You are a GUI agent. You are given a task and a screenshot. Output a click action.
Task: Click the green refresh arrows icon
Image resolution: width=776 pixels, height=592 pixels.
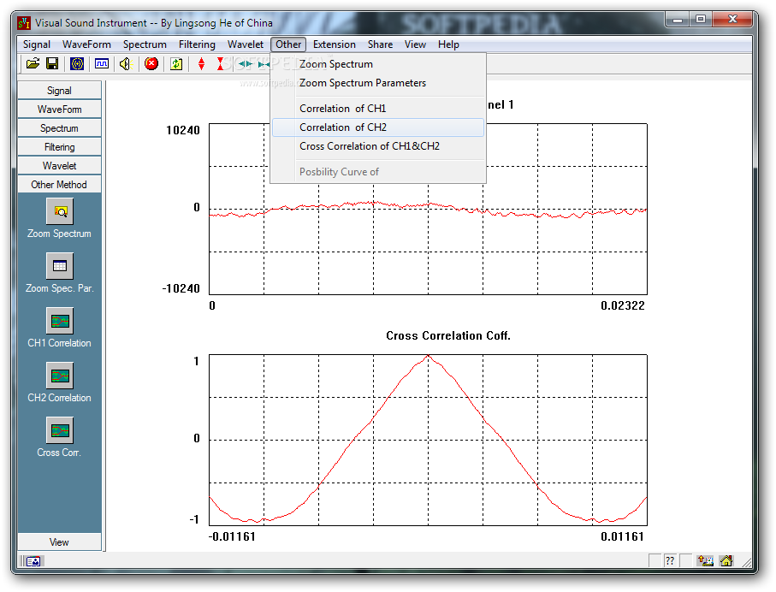click(176, 63)
